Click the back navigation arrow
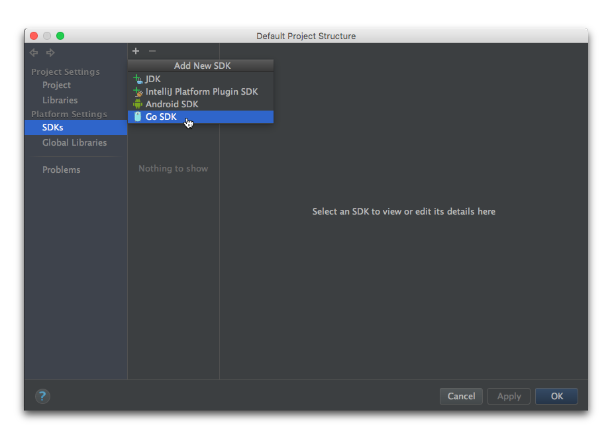Viewport: 612px width, 439px height. 34,52
